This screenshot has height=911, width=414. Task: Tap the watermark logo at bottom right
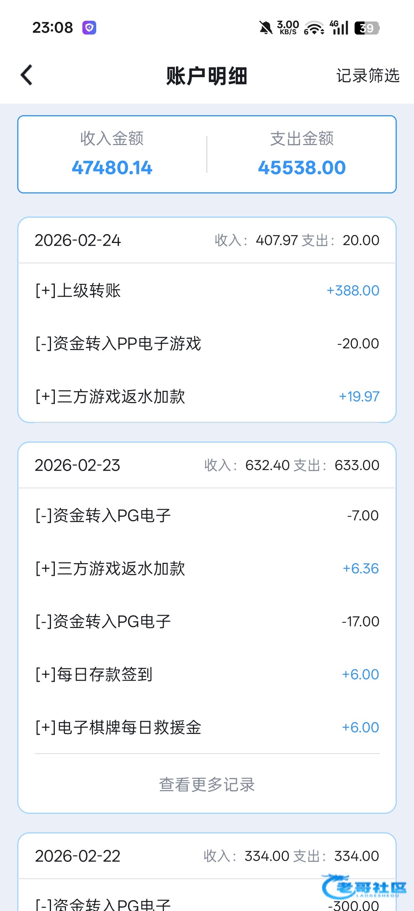364,887
